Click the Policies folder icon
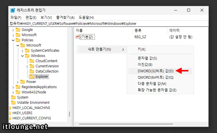Viewport: 217px width, 133px height. tap(18, 40)
